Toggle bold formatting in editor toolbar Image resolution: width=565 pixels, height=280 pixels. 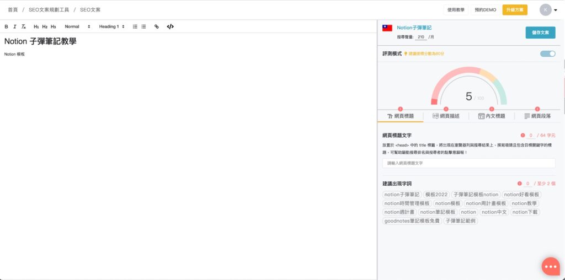coord(6,26)
